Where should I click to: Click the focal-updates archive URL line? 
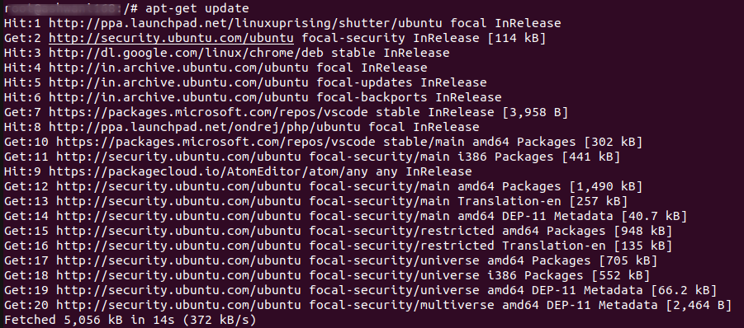[245, 82]
